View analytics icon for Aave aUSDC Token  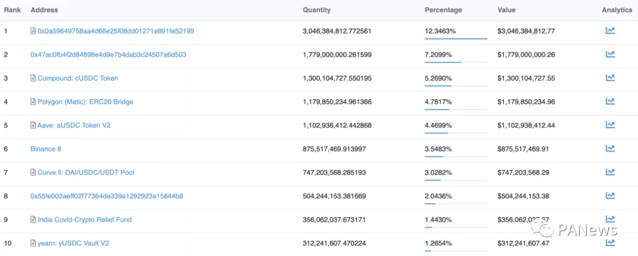[x=610, y=125]
